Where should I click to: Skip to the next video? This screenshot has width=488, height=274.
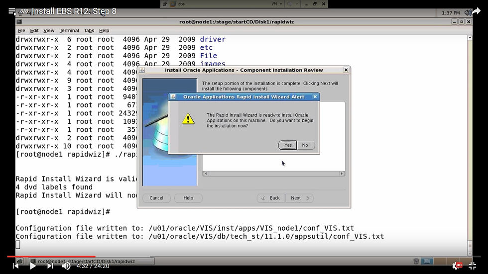coord(50,266)
